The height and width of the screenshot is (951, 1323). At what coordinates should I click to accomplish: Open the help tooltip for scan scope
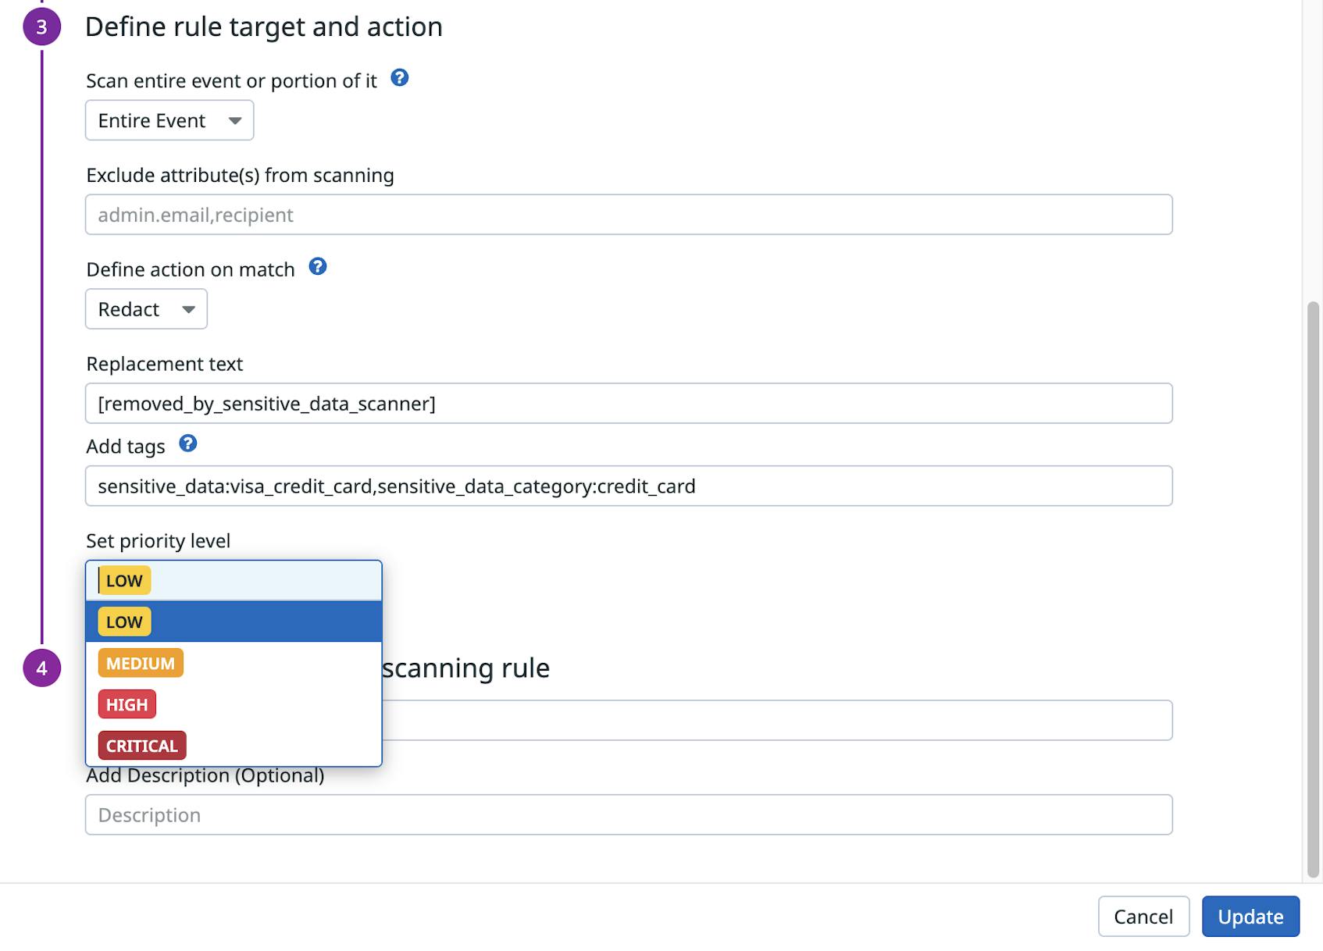400,78
